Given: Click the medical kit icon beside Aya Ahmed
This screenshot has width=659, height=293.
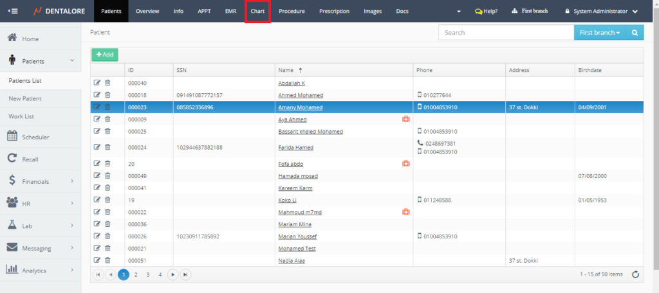Looking at the screenshot, I should [x=405, y=120].
